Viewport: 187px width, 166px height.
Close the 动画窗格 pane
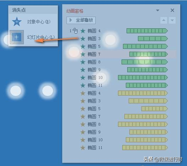click(172, 10)
